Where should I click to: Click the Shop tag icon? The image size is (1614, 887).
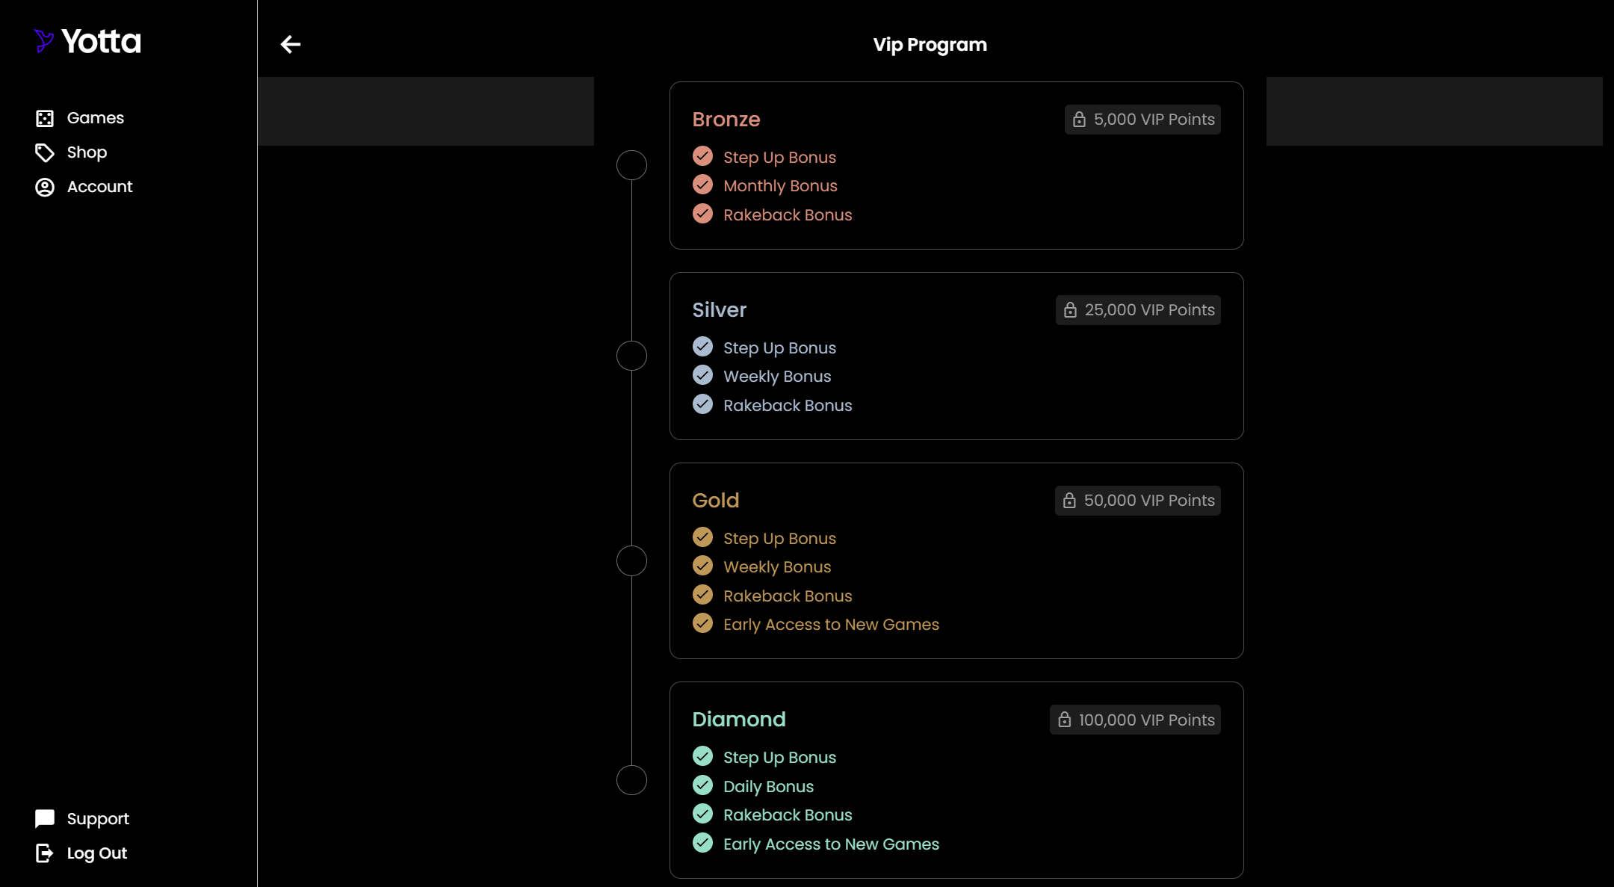click(45, 152)
